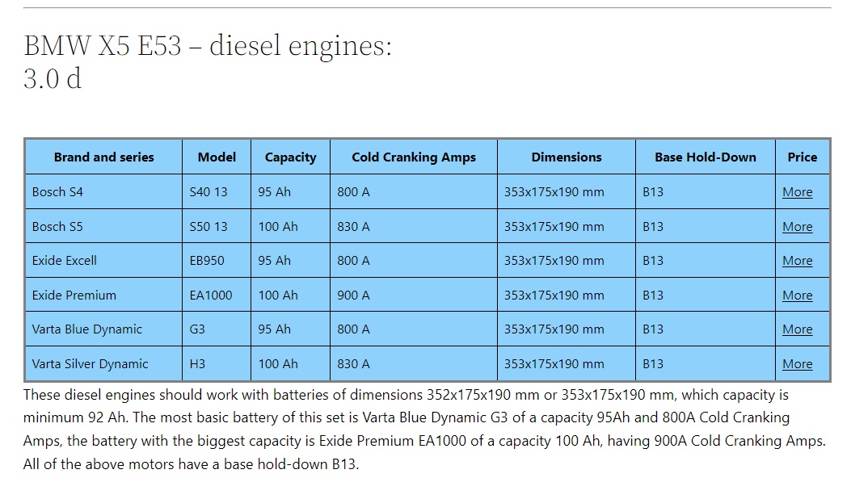The image size is (851, 478).
Task: Click the Brand and series column header
Action: click(x=103, y=157)
